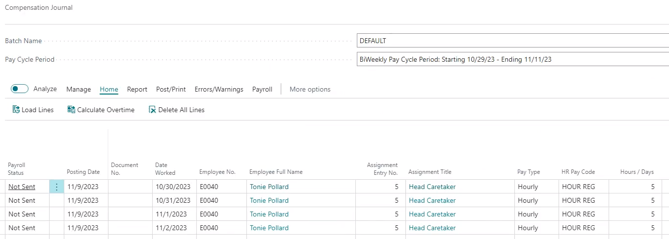Image resolution: width=669 pixels, height=239 pixels.
Task: Click the Calculate Overtime icon
Action: [x=71, y=110]
